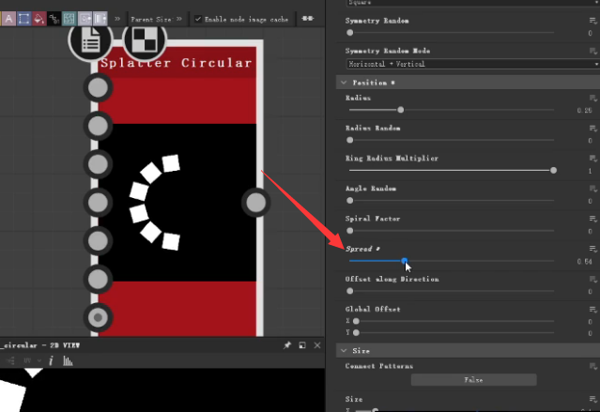Open the Ring Radius Multiplier property menu icon
Image resolution: width=600 pixels, height=412 pixels.
tap(593, 159)
